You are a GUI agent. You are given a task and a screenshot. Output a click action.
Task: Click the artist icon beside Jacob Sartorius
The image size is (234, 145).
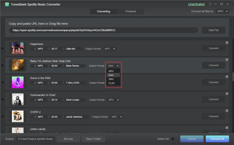coord(63,117)
